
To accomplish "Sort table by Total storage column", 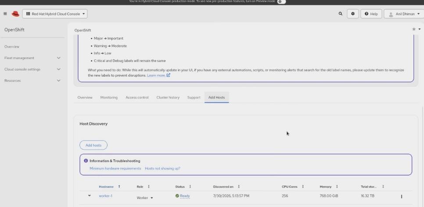I will [x=372, y=186].
